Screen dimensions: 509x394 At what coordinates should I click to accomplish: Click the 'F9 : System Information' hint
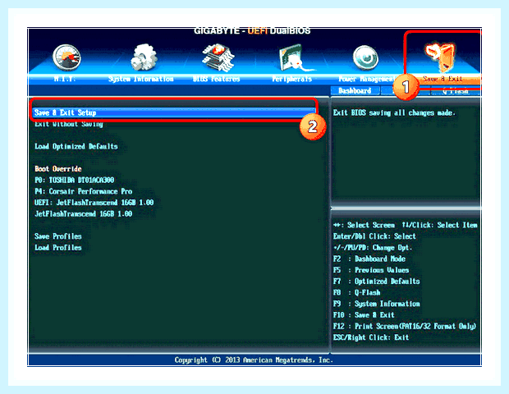pos(377,304)
